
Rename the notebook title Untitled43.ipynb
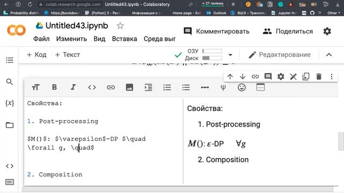(77, 26)
